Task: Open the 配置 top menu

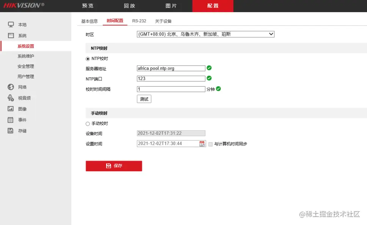Action: click(x=213, y=6)
